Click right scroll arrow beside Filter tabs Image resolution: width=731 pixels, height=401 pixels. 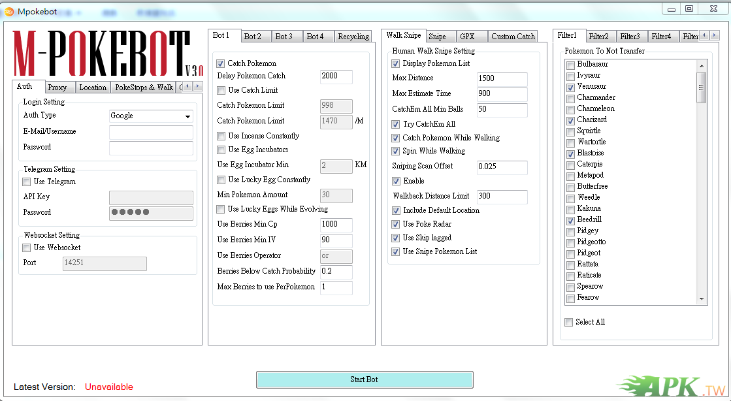(715, 36)
